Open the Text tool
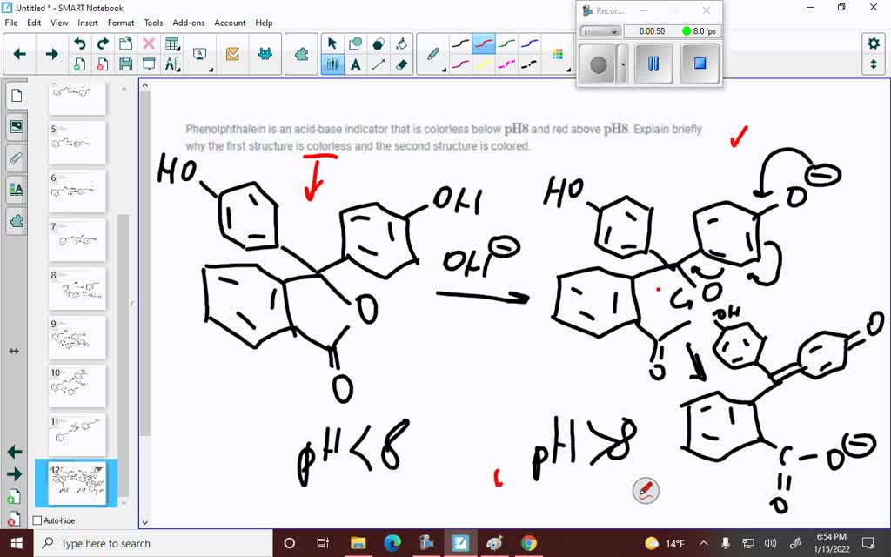 point(356,64)
